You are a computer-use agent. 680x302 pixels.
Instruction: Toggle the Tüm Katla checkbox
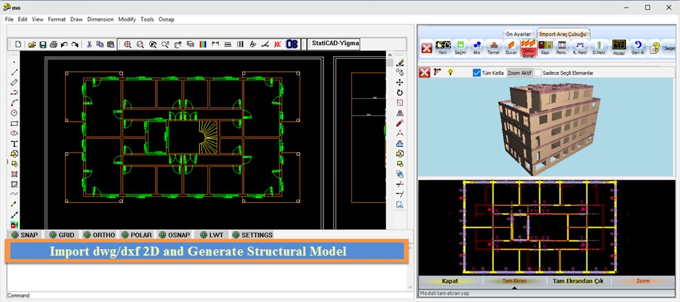(477, 72)
